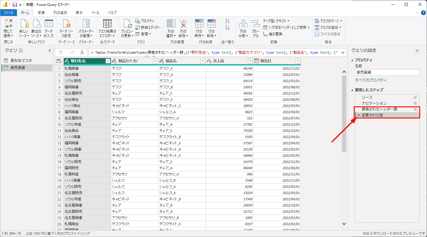Switch to the 表示 tab
The image size is (427, 237).
(79, 13)
